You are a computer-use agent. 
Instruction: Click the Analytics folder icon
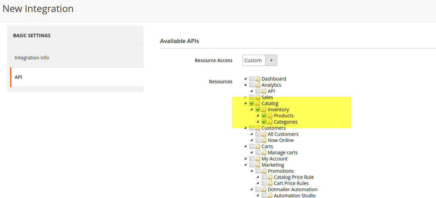tap(257, 85)
